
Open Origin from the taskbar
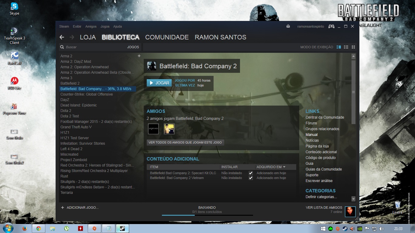pos(94,228)
